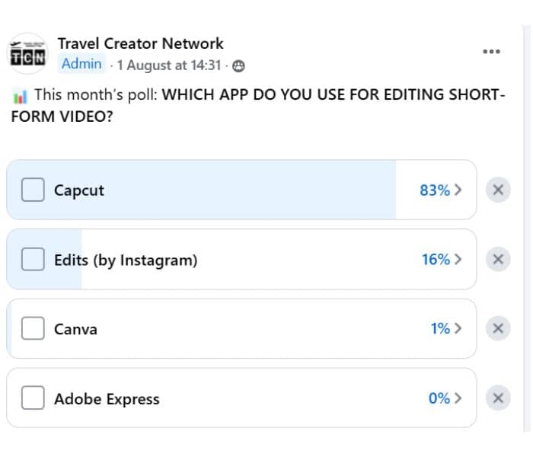This screenshot has height=457, width=533.
Task: Click the public globe audience icon
Action: (238, 66)
